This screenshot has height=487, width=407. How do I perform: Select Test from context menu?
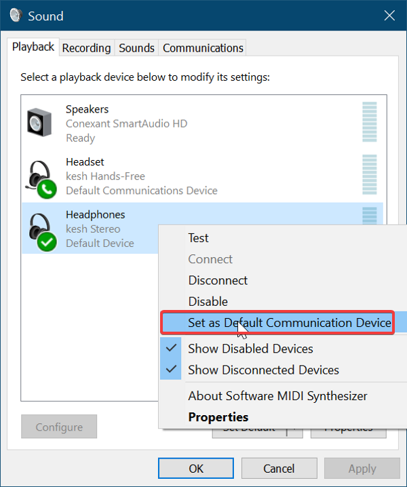coord(198,238)
